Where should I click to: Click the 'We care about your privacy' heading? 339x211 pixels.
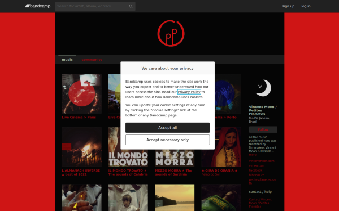tap(168, 68)
